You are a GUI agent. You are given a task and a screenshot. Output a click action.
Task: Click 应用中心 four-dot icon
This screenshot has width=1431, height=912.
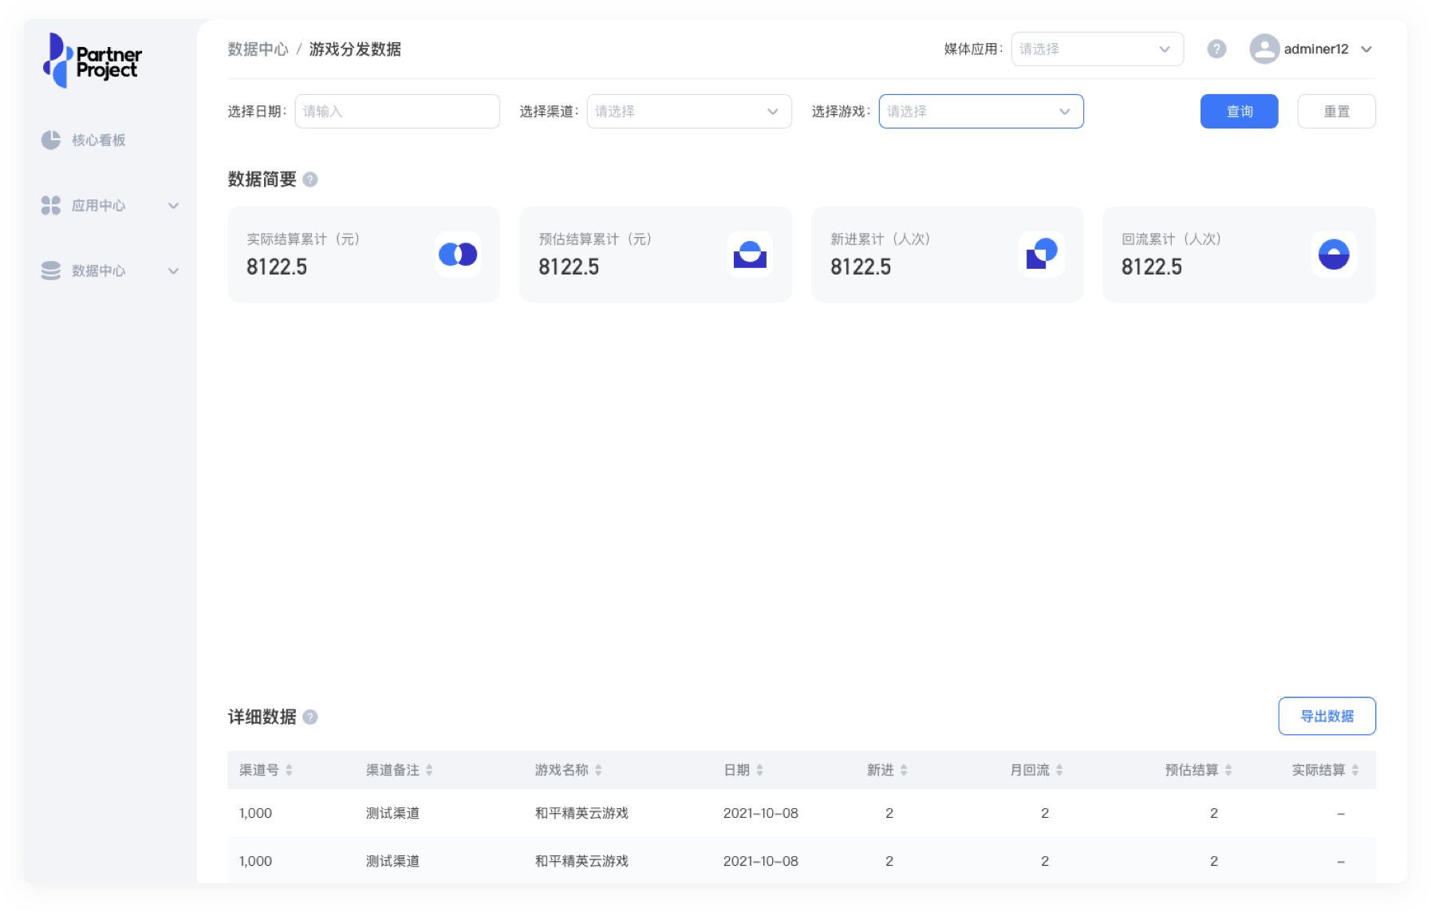click(x=51, y=206)
